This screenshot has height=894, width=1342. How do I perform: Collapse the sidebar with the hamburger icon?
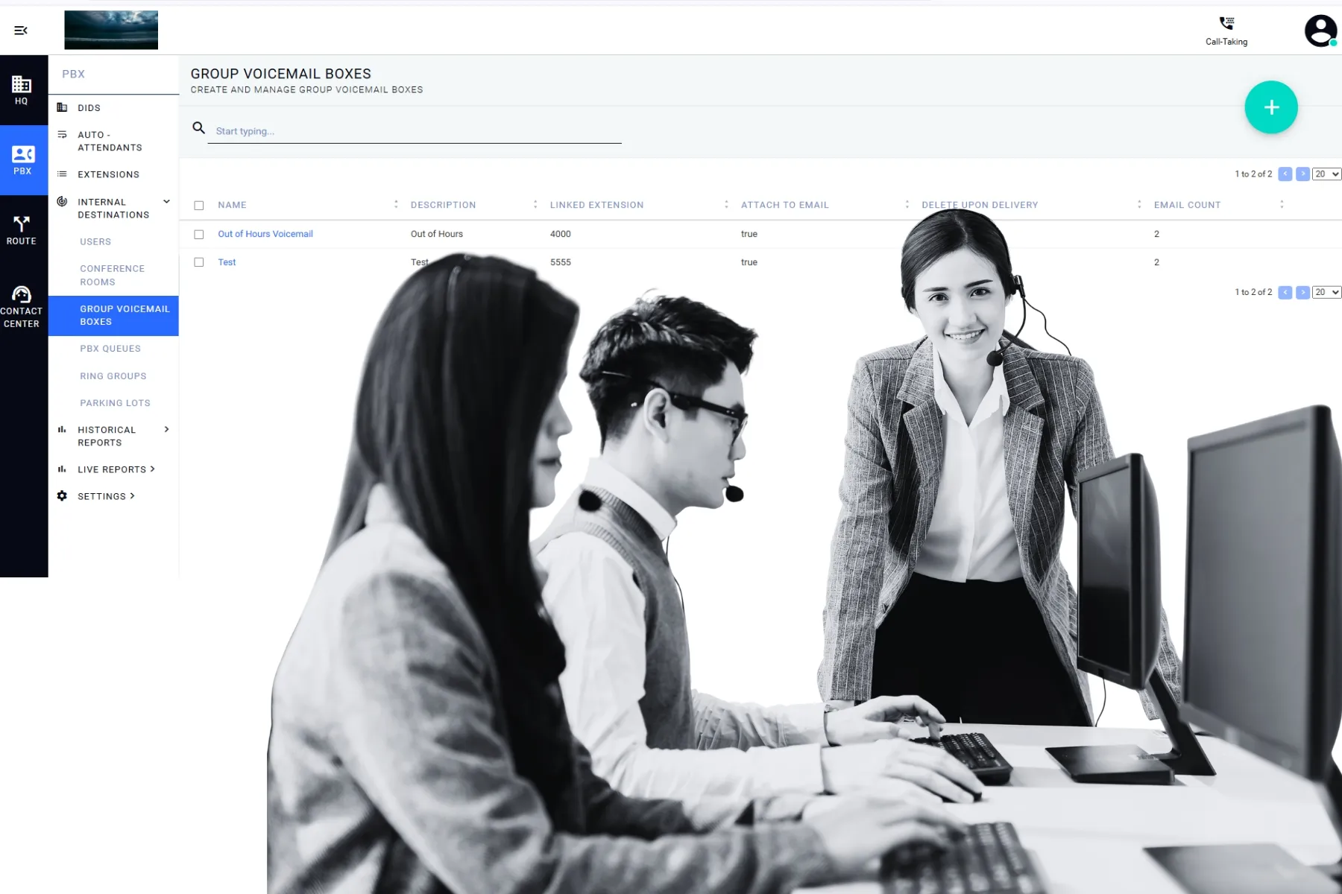pyautogui.click(x=21, y=30)
